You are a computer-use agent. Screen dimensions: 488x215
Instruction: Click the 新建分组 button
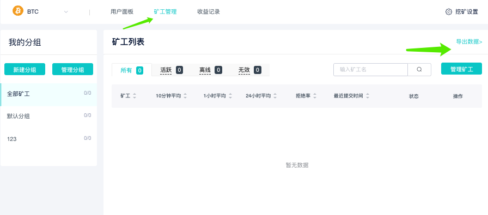(x=25, y=69)
